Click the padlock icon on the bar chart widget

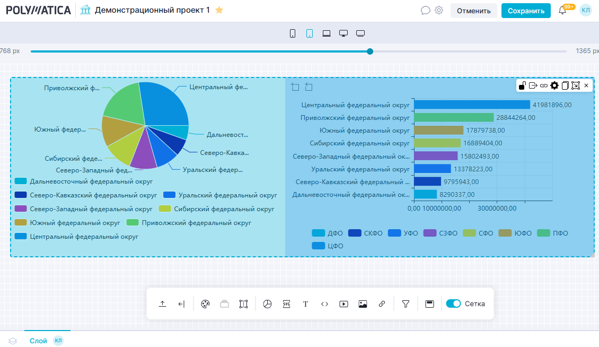tap(522, 85)
